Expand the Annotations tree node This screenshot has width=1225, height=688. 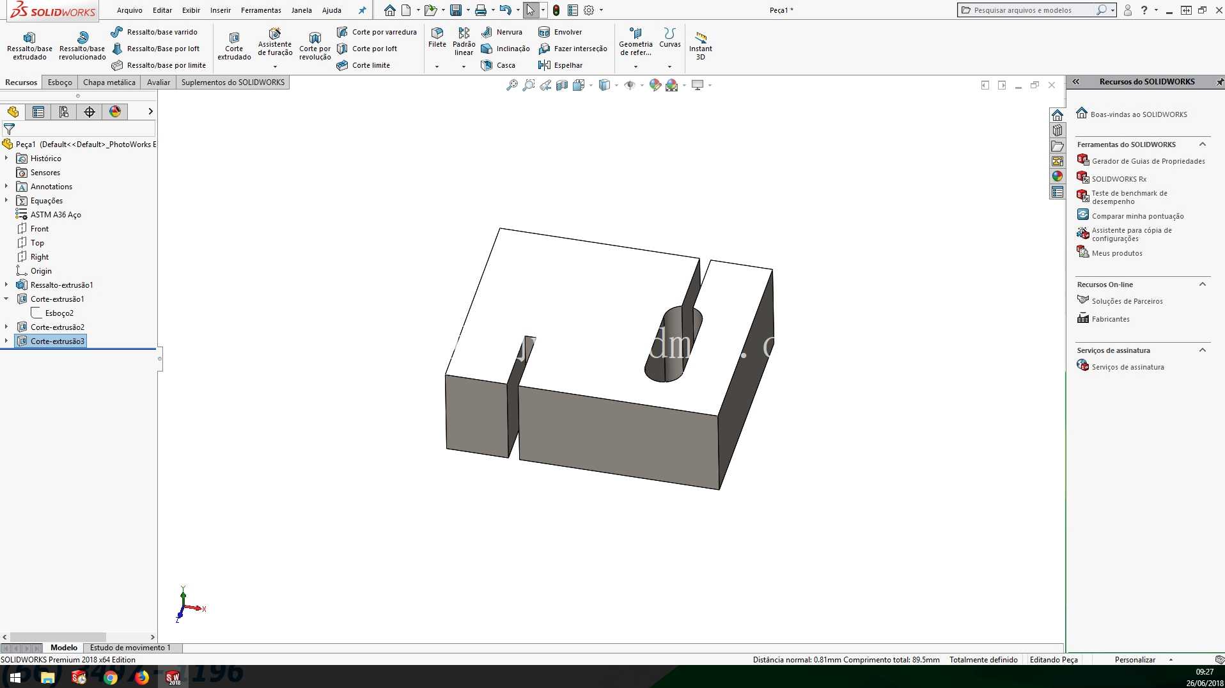point(6,186)
